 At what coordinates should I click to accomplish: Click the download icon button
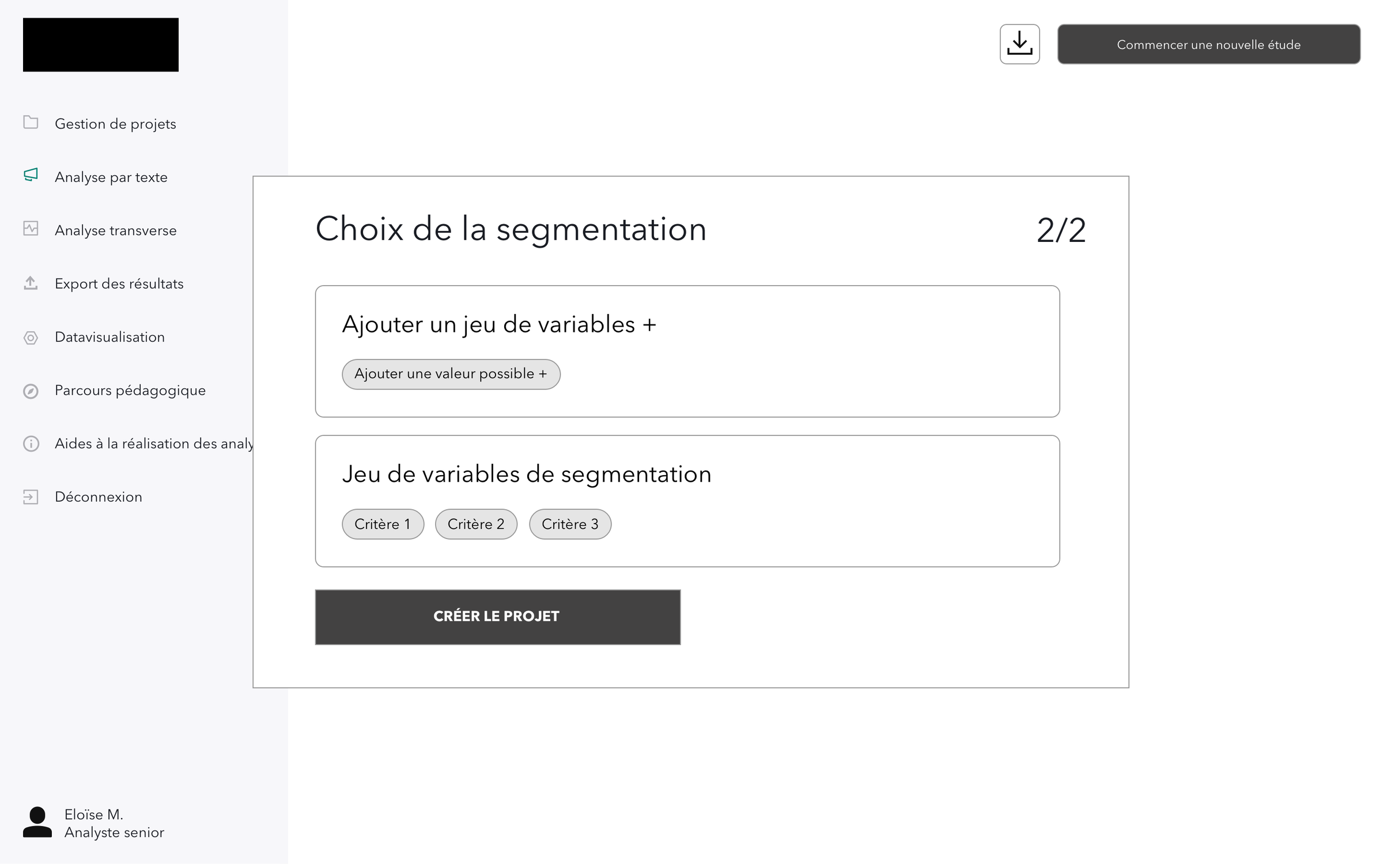coord(1019,44)
